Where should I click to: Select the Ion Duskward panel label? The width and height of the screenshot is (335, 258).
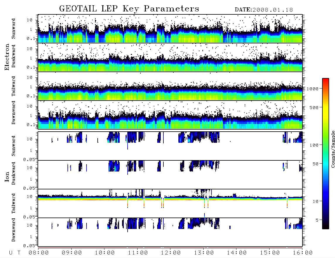tap(13, 173)
